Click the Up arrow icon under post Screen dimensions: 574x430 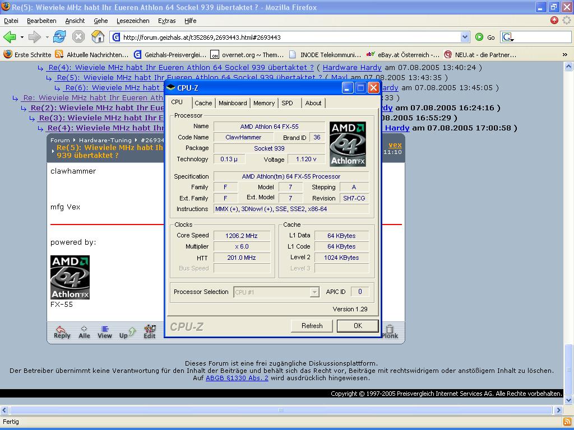[x=127, y=333]
